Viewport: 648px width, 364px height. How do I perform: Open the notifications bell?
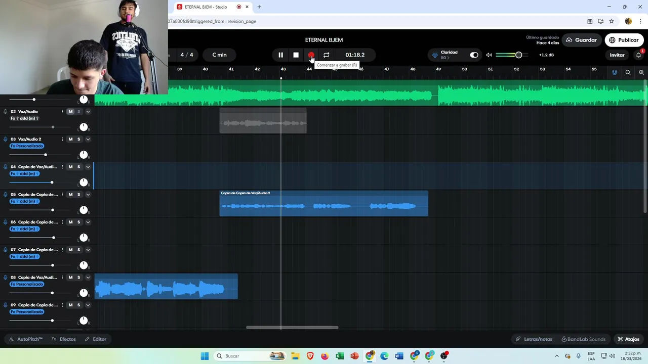click(x=638, y=55)
